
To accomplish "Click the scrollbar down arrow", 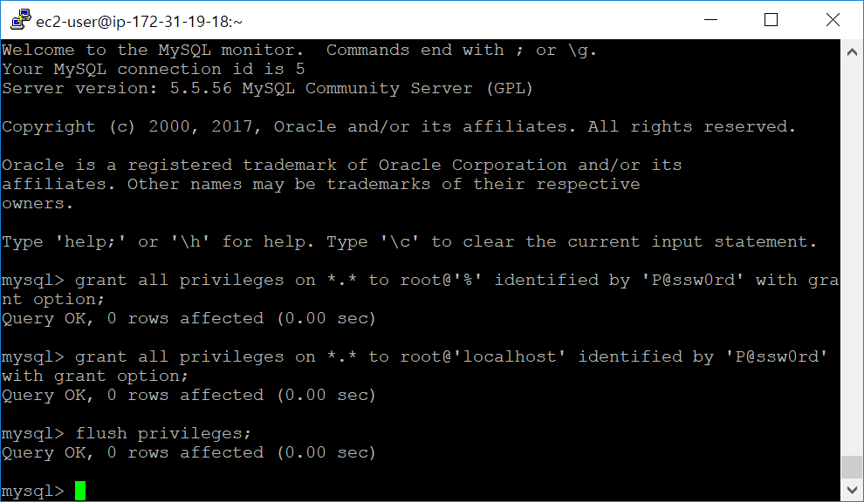I will point(852,489).
